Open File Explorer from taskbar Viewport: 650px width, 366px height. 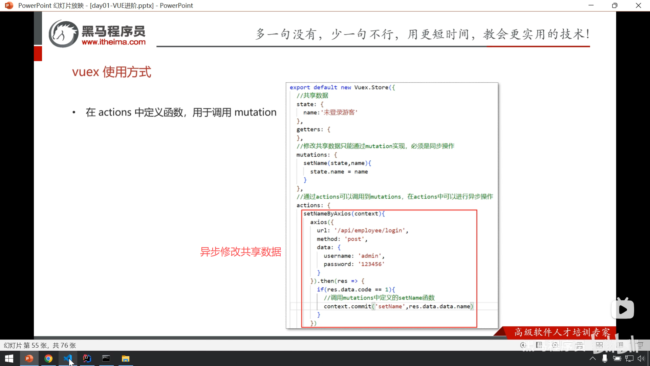[126, 359]
